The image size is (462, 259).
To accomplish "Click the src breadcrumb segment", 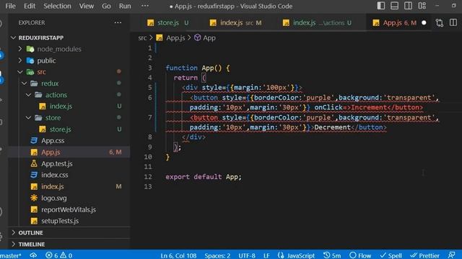I will (142, 38).
